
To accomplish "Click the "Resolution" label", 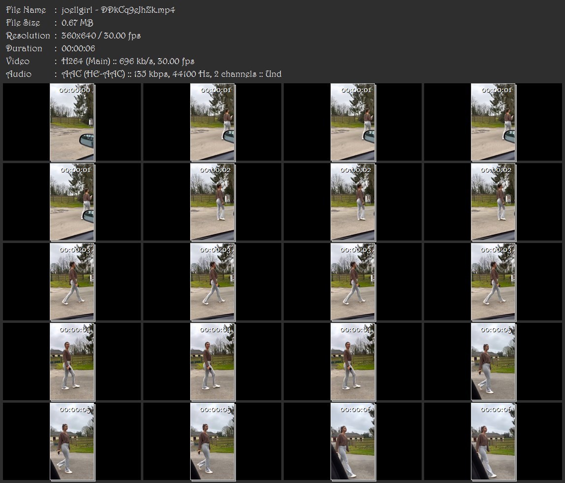I will pyautogui.click(x=28, y=35).
